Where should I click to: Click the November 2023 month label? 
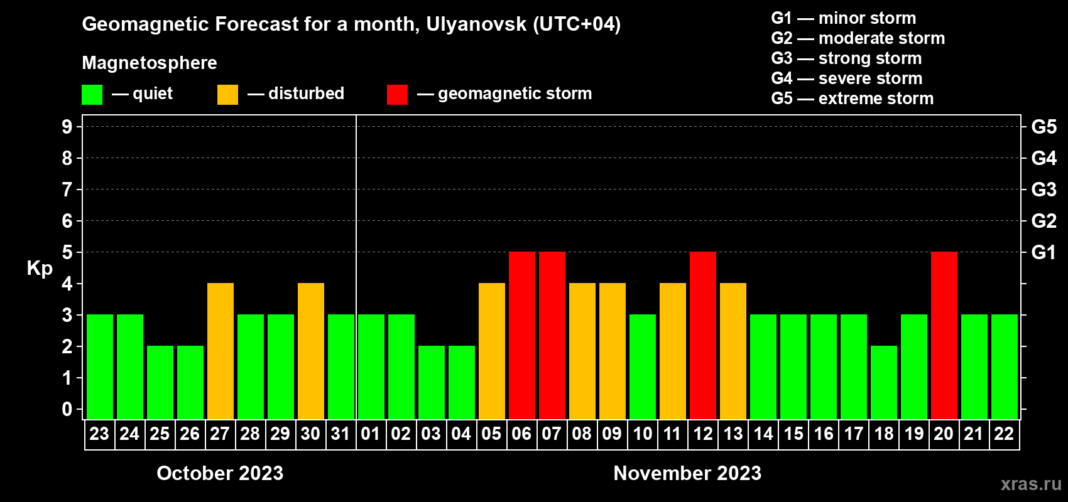click(x=687, y=473)
